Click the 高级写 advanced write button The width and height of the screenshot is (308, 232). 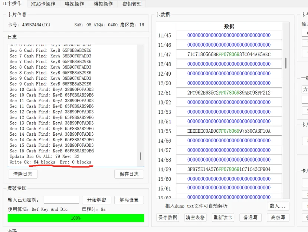[278, 218]
